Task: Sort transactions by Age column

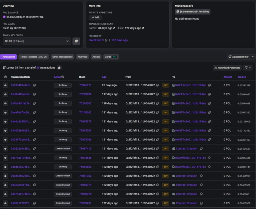Action: [104, 77]
